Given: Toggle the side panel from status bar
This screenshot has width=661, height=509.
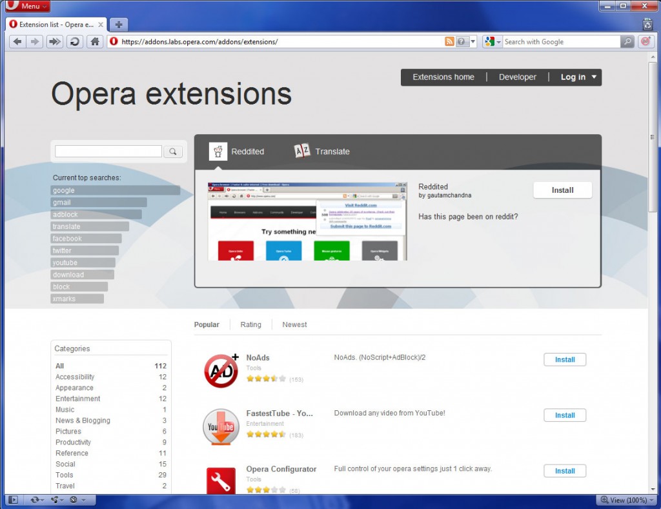Looking at the screenshot, I should 13,500.
